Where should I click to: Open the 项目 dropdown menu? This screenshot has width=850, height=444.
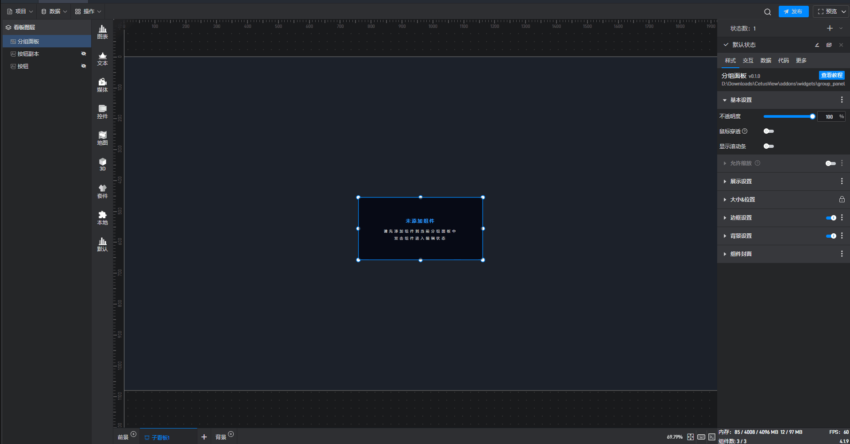20,12
